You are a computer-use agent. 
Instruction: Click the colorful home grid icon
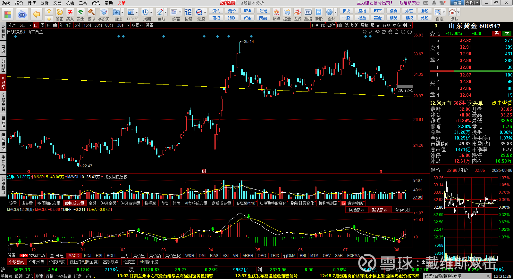(x=8, y=14)
